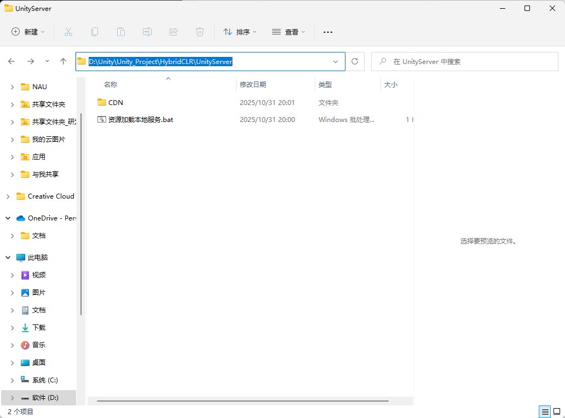This screenshot has height=418, width=565.
Task: Expand the NAU folder
Action: (12, 87)
